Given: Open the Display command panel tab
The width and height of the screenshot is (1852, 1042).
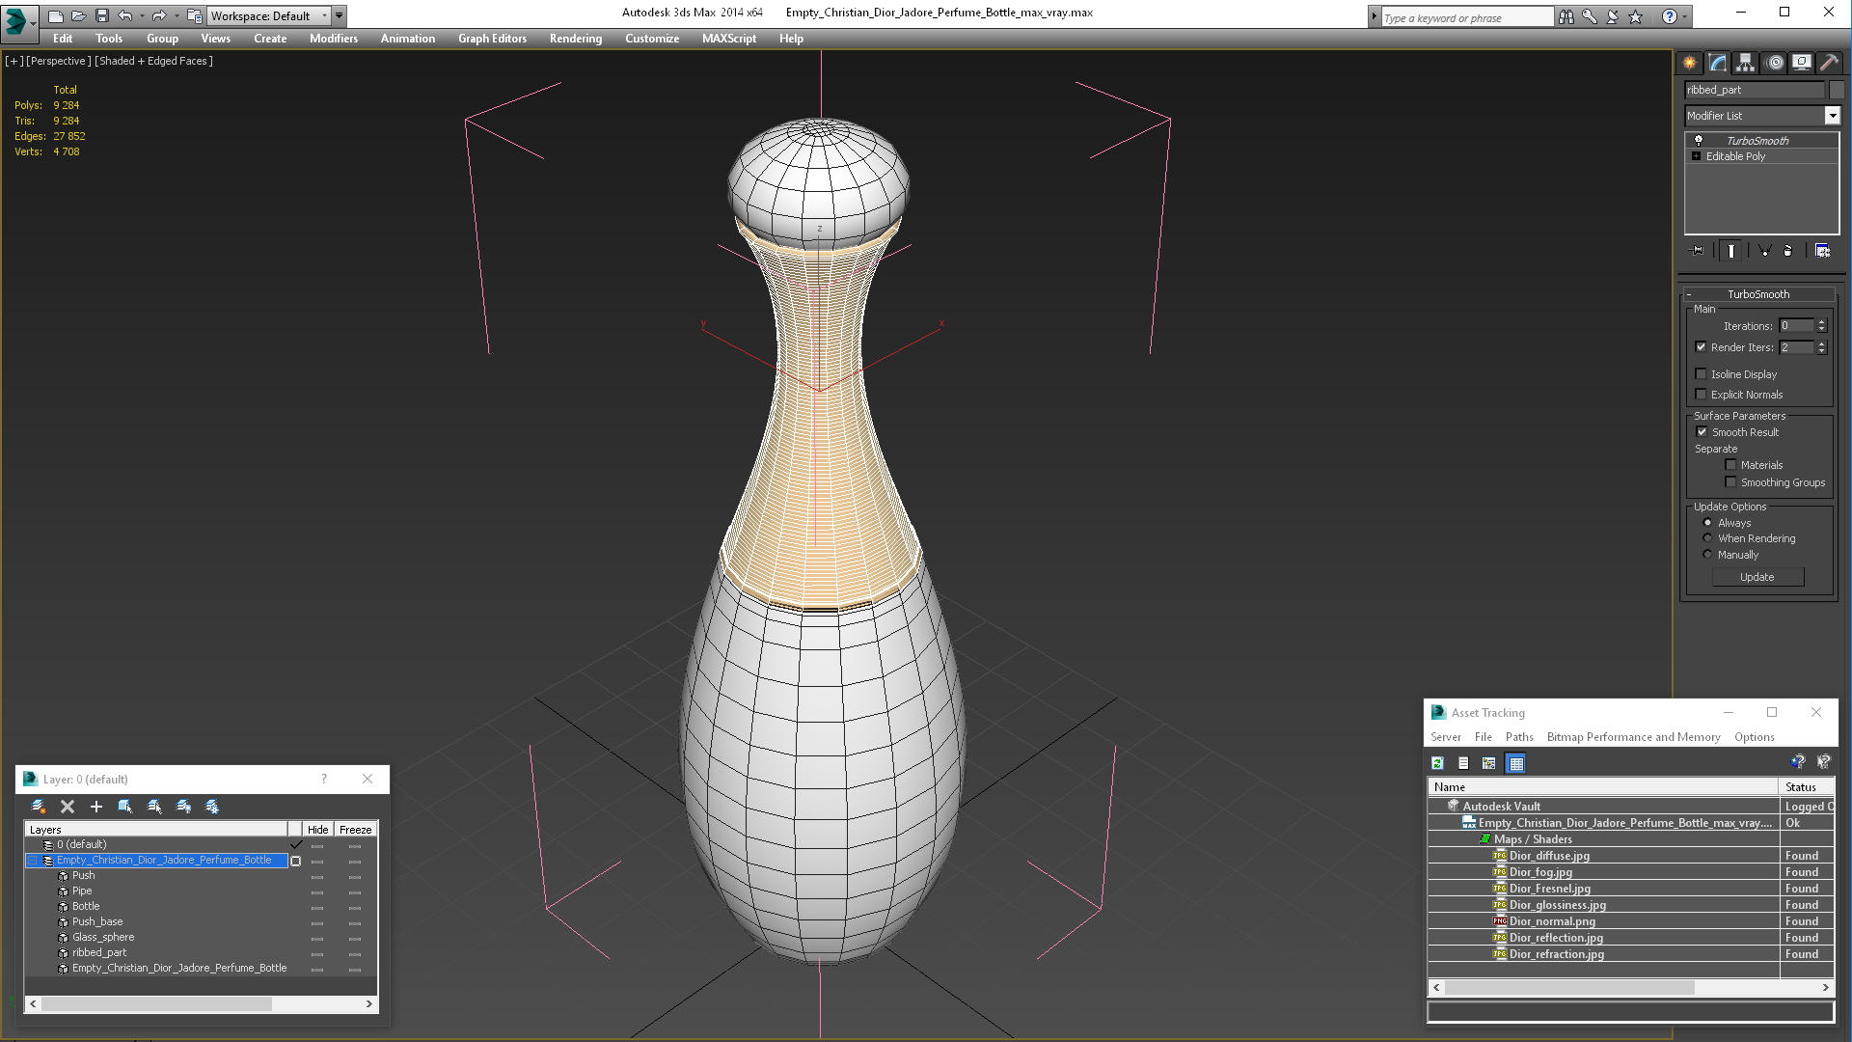Looking at the screenshot, I should [1802, 63].
